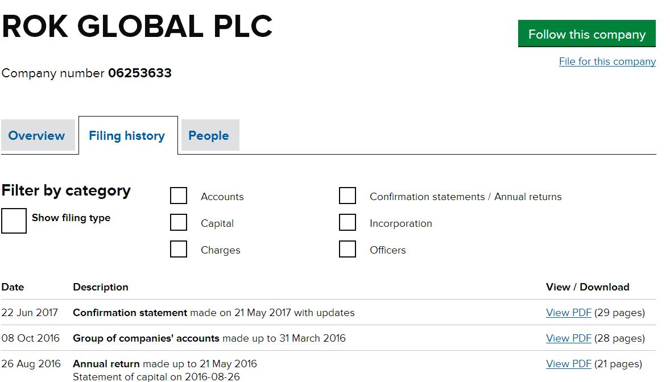670x382 pixels.
Task: Click the company number 06253633
Action: (140, 73)
